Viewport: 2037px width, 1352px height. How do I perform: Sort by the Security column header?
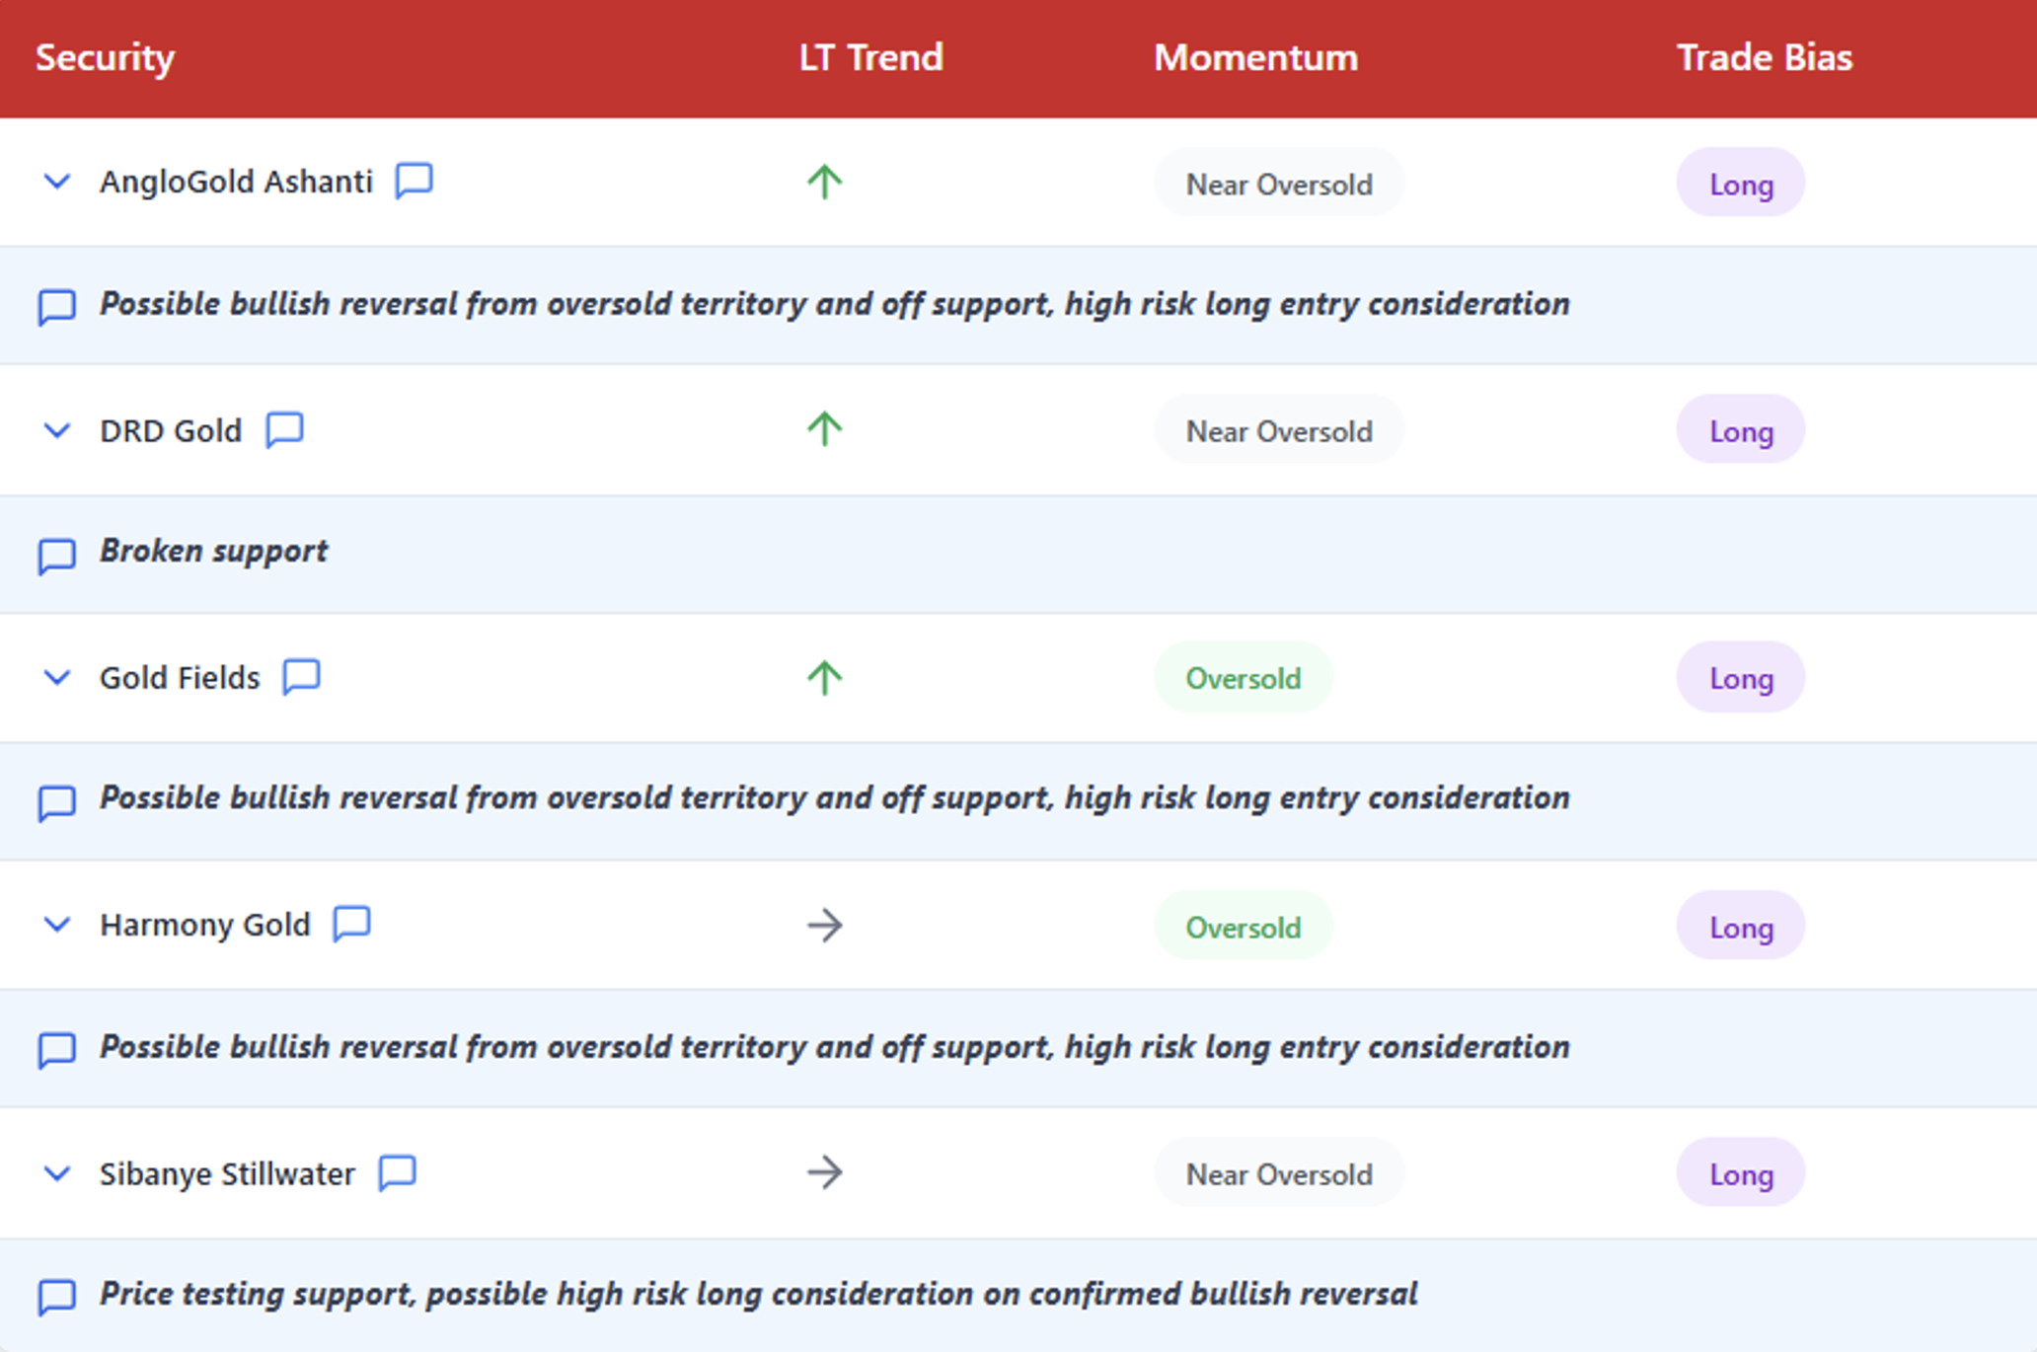pyautogui.click(x=105, y=57)
